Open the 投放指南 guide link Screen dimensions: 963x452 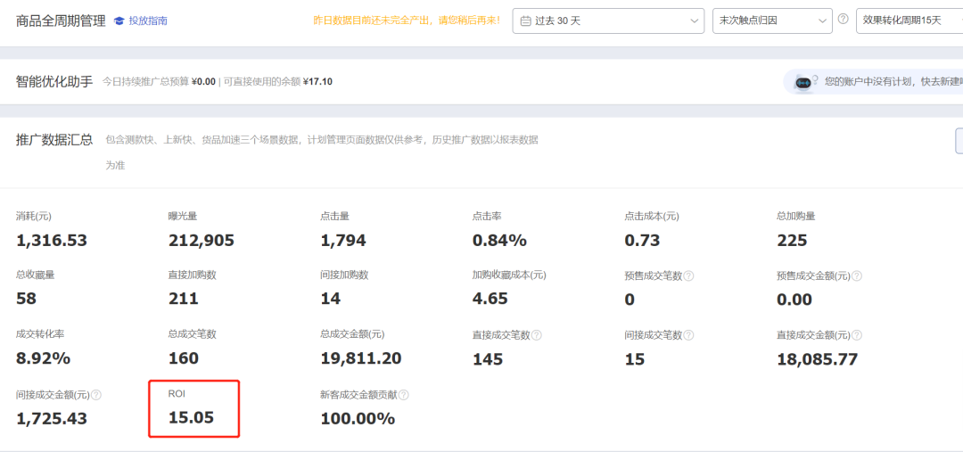click(x=147, y=21)
